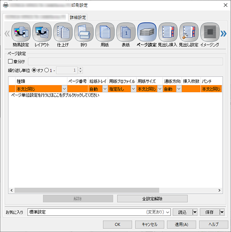The height and width of the screenshot is (232, 231).
Task: Select the 表紙 cover icon
Action: pos(126,34)
